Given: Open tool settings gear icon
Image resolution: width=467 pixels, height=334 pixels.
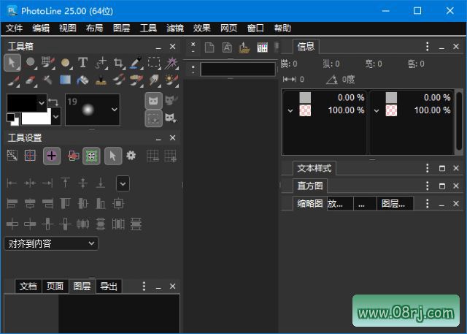Looking at the screenshot, I should tap(131, 156).
